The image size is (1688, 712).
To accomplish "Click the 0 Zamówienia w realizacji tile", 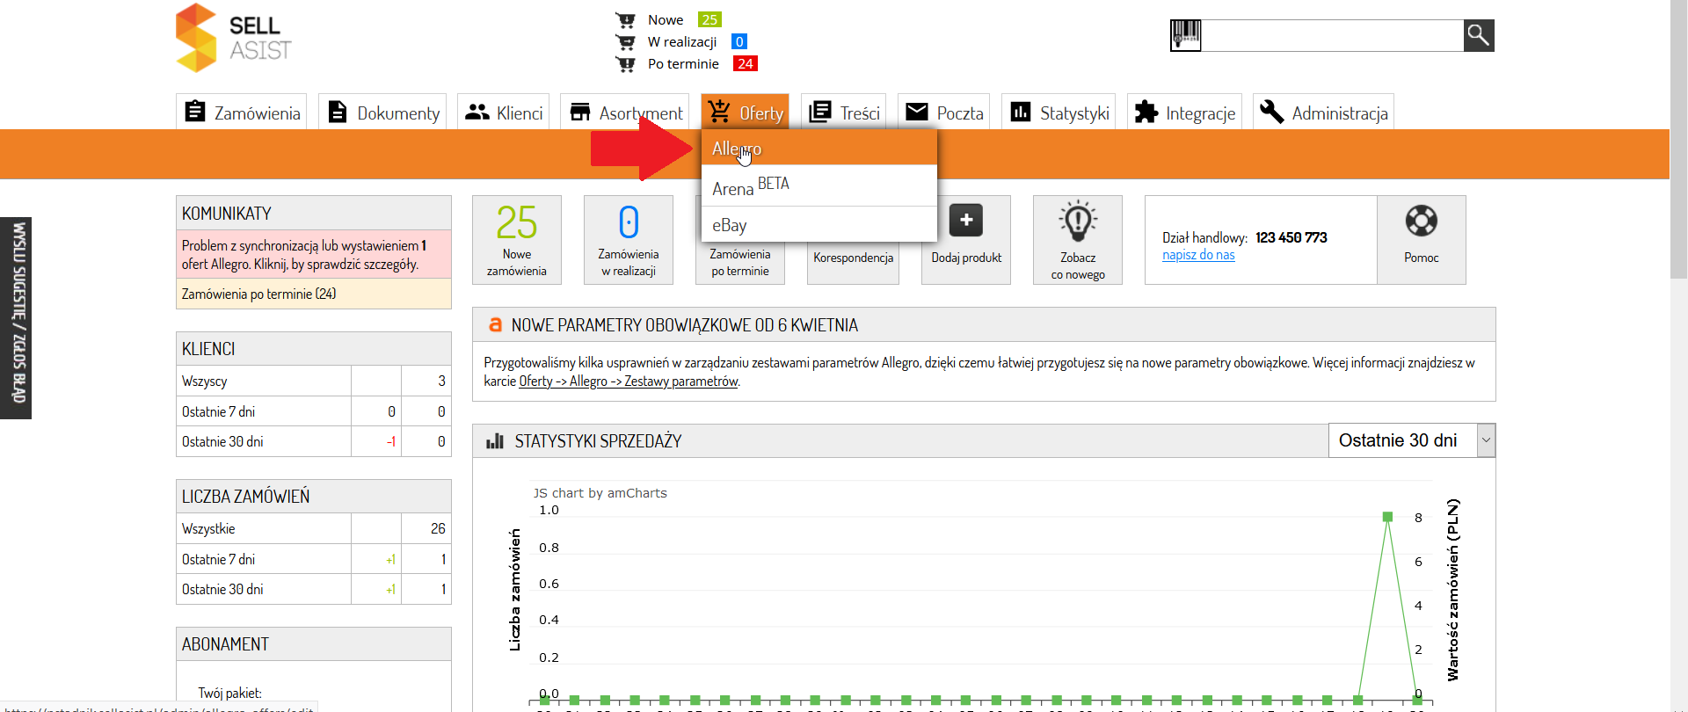I will (x=629, y=240).
